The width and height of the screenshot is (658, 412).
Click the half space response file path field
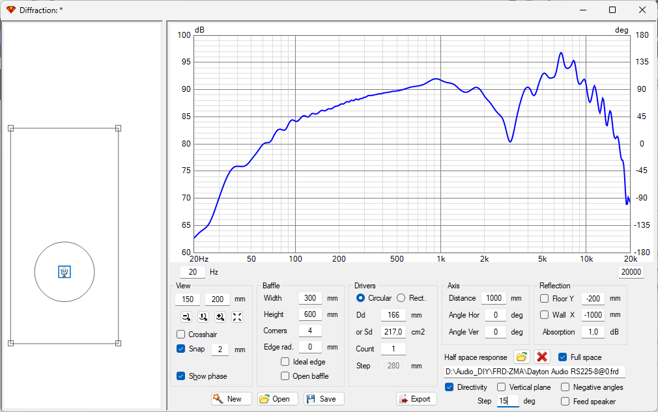click(x=535, y=372)
